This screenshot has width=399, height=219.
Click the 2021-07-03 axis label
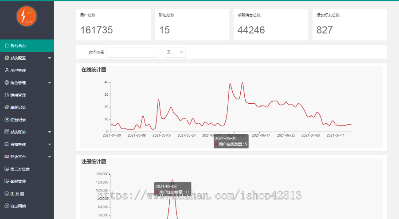coord(311,135)
